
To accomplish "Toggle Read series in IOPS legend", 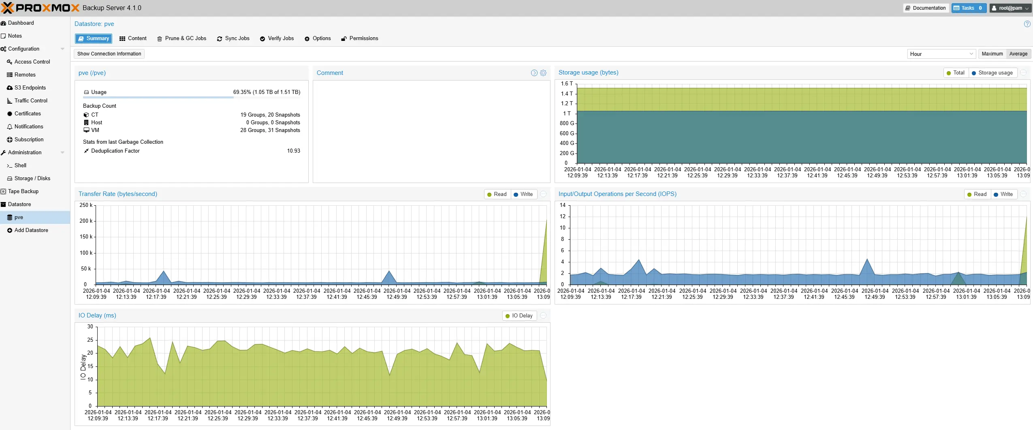I will tap(977, 194).
